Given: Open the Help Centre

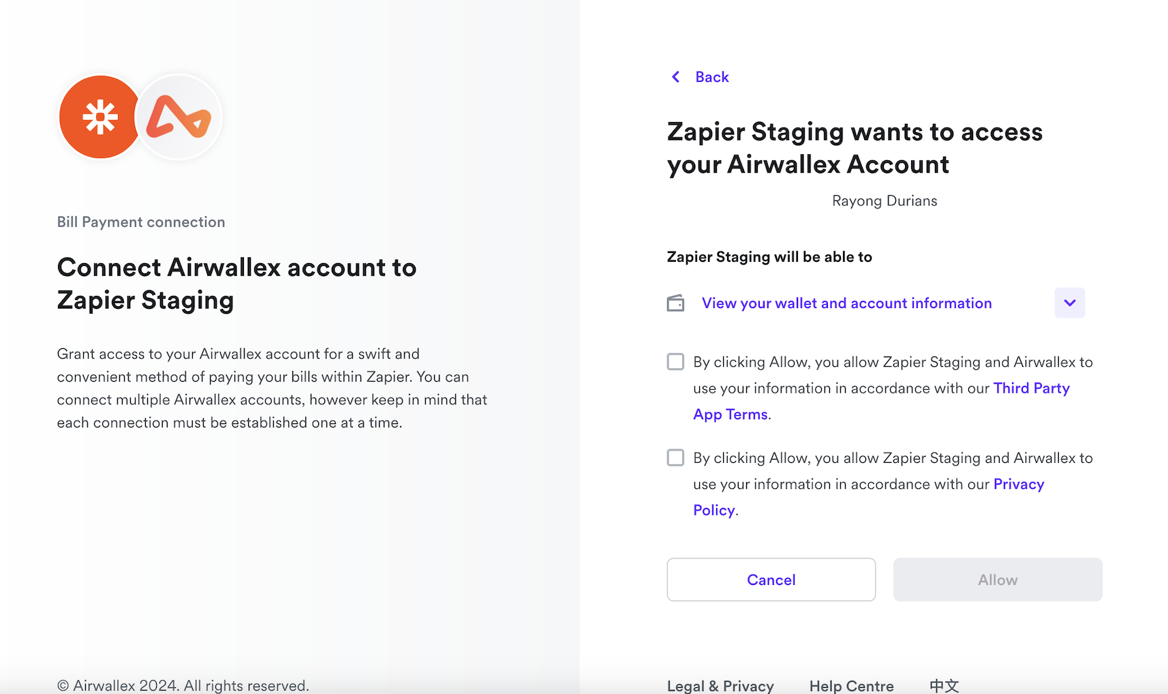Looking at the screenshot, I should click(x=851, y=686).
